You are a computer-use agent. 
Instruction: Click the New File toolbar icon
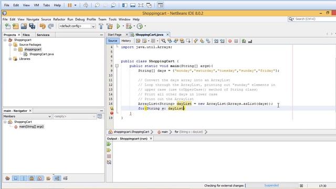tap(8, 26)
